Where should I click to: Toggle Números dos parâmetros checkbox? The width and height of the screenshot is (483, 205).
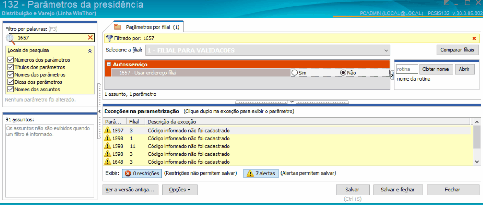(x=10, y=60)
